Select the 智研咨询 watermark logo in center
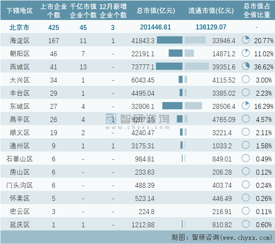The image size is (275, 244). (138, 120)
